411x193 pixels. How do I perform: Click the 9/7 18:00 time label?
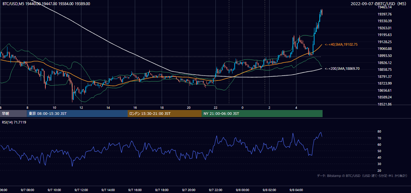[162, 190]
